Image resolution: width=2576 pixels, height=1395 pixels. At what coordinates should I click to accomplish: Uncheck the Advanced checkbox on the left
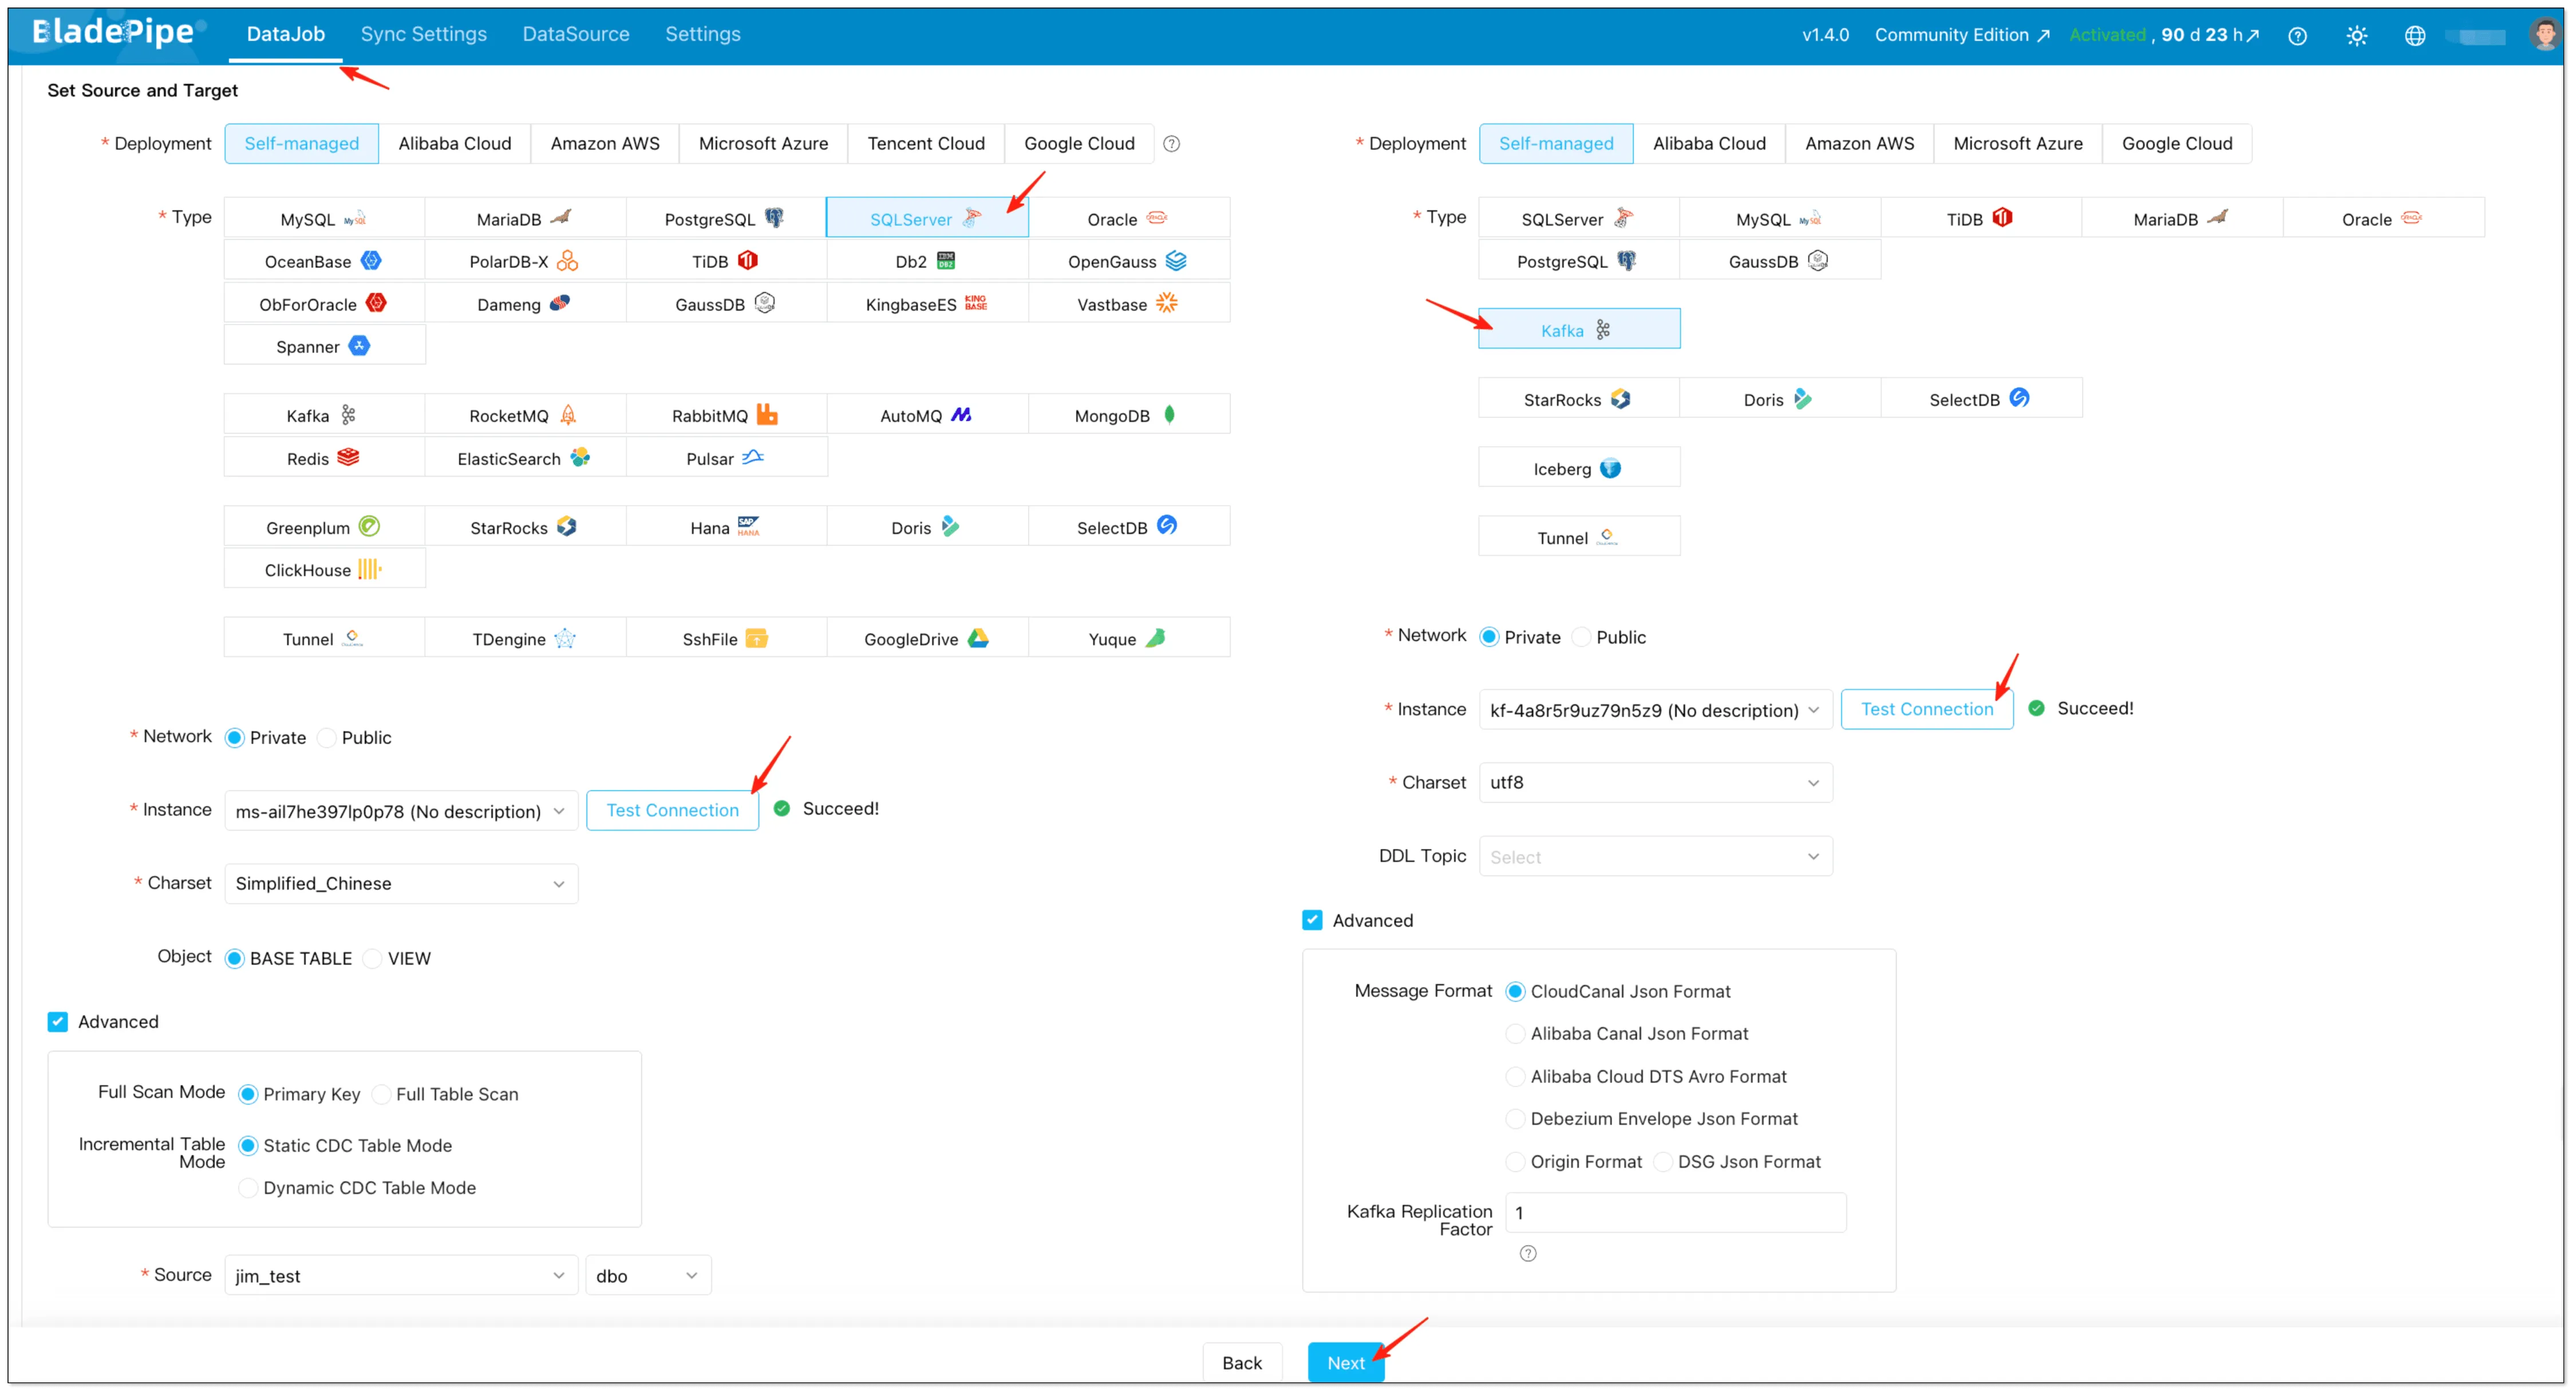(58, 1021)
